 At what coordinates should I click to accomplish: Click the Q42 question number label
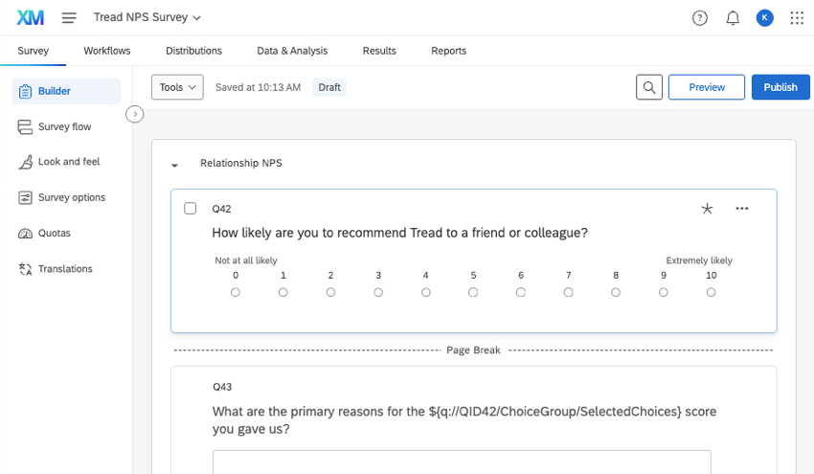[221, 209]
